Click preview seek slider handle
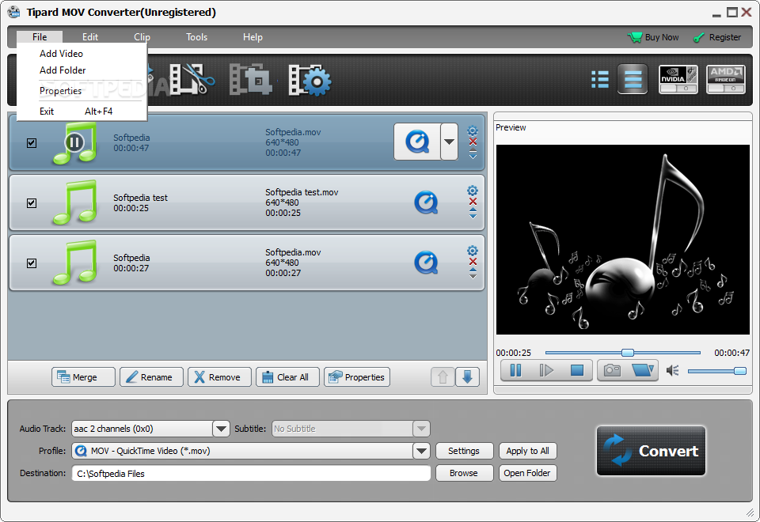This screenshot has width=760, height=522. click(x=628, y=353)
